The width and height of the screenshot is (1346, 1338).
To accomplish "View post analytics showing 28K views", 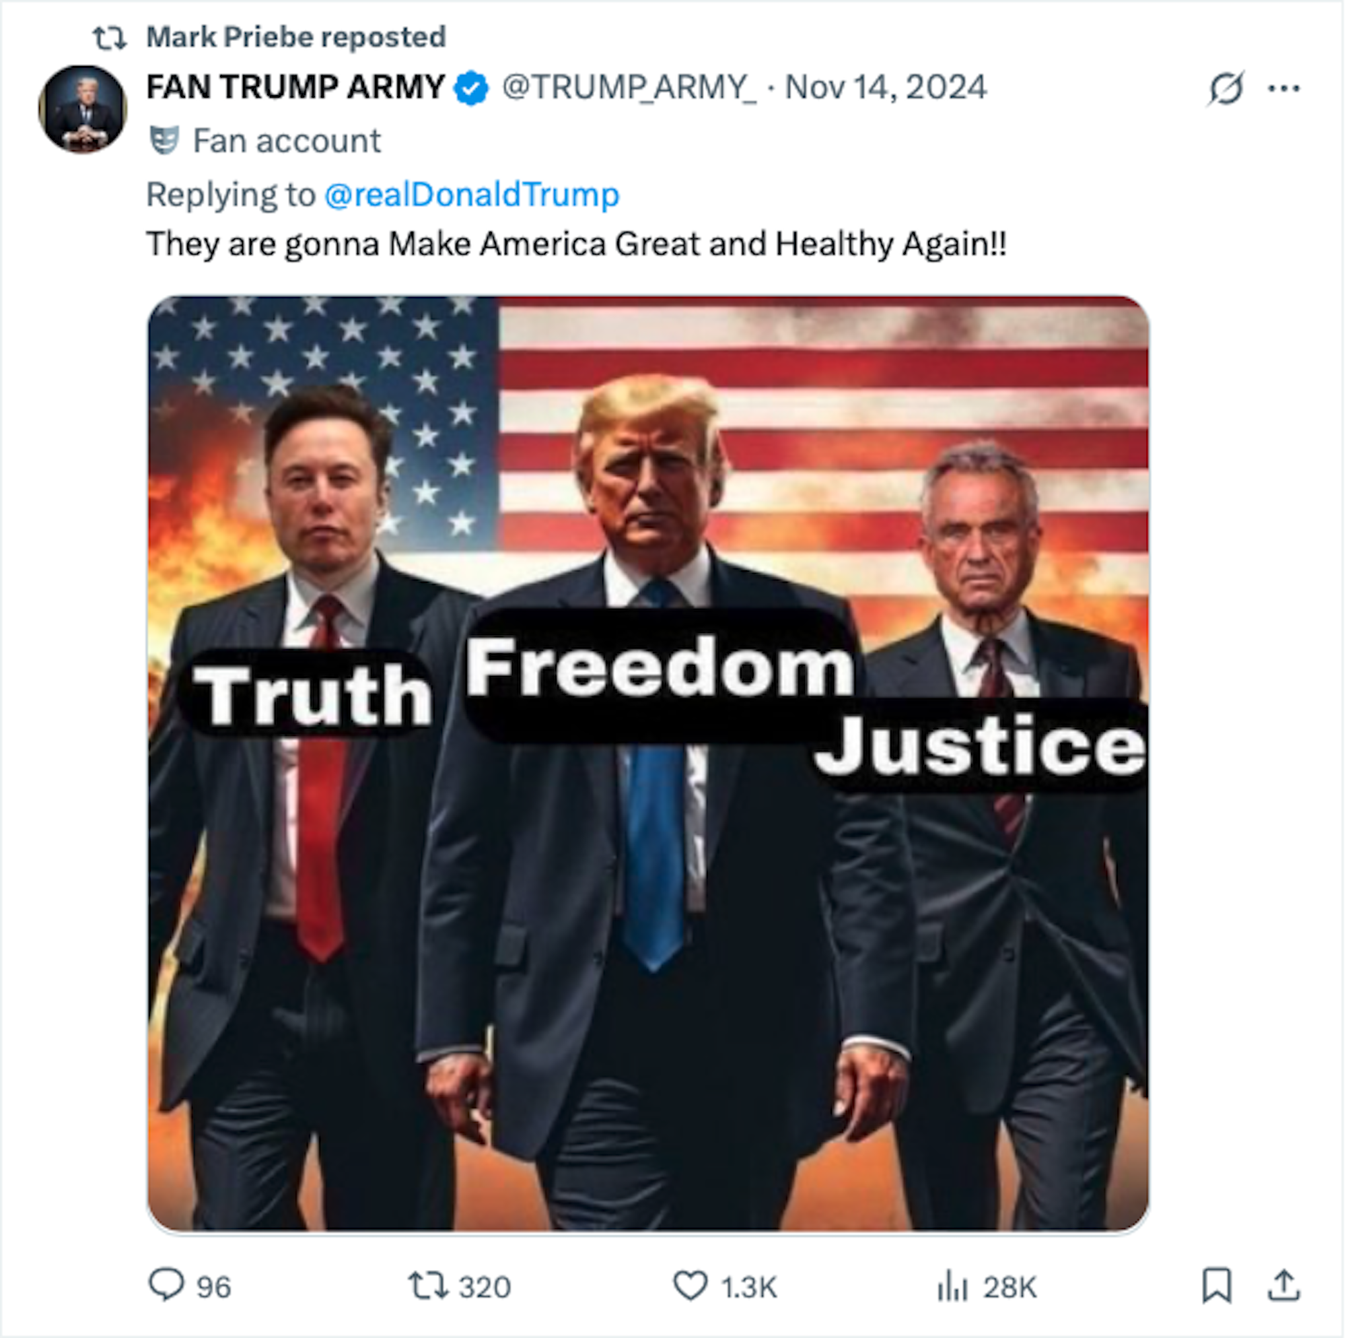I will click(x=952, y=1285).
